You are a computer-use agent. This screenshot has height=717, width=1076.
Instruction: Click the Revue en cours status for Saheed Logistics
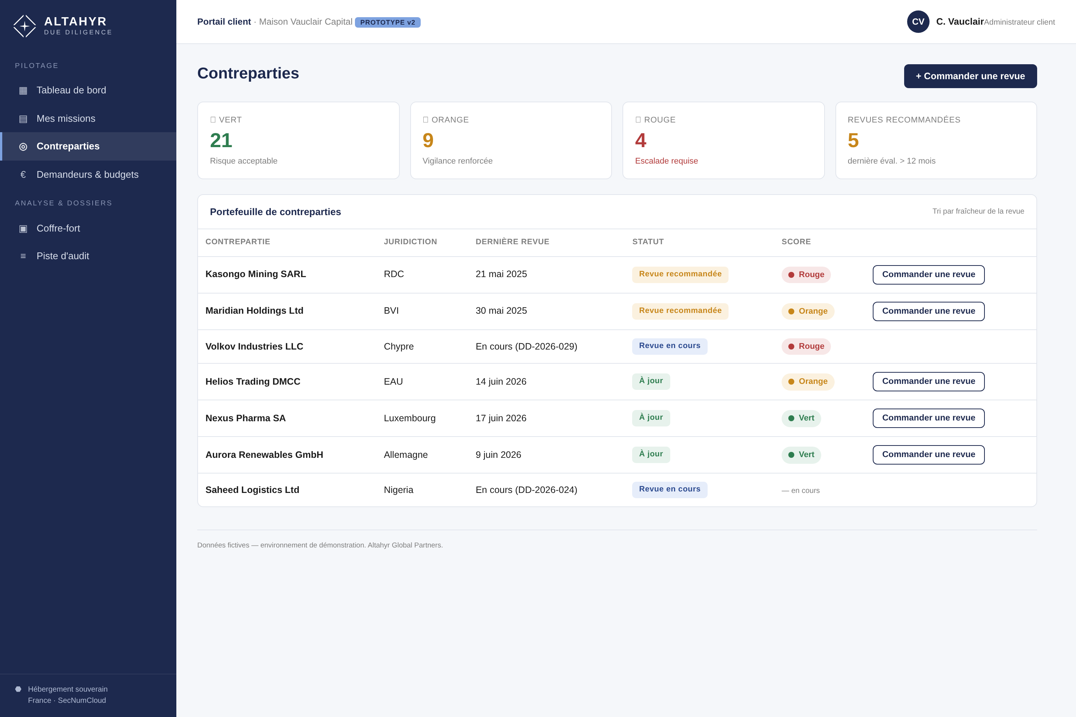tap(670, 490)
